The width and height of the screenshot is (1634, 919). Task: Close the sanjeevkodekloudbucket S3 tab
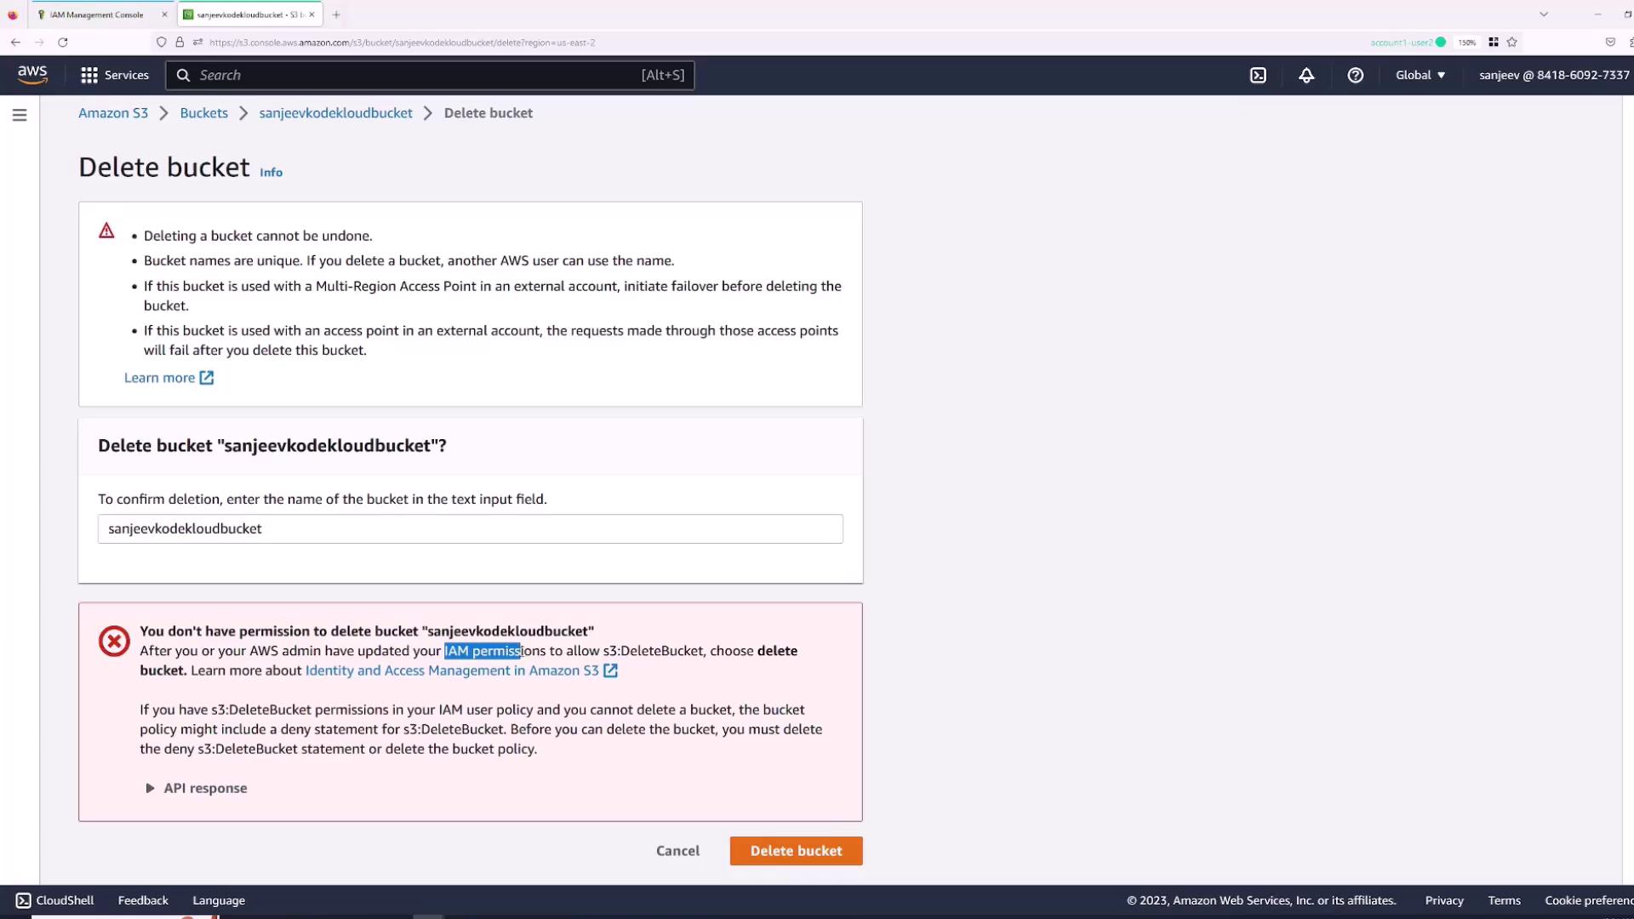[311, 14]
